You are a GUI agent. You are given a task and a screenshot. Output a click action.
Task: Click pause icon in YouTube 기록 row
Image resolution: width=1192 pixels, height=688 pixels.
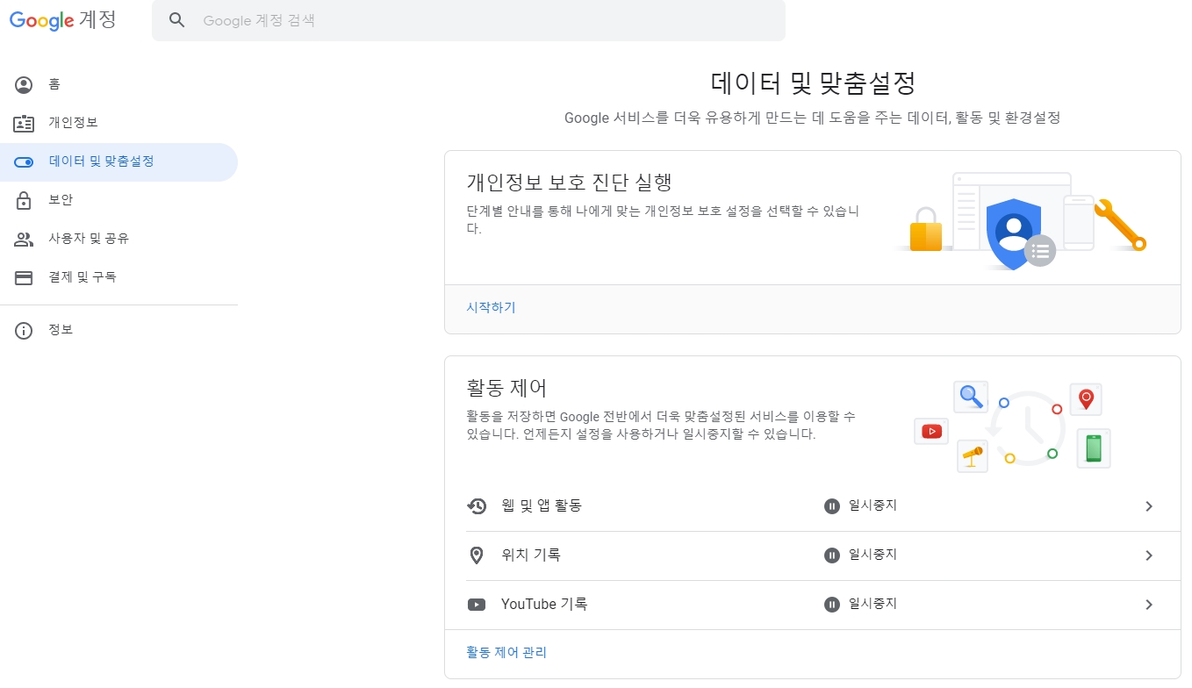click(x=832, y=605)
